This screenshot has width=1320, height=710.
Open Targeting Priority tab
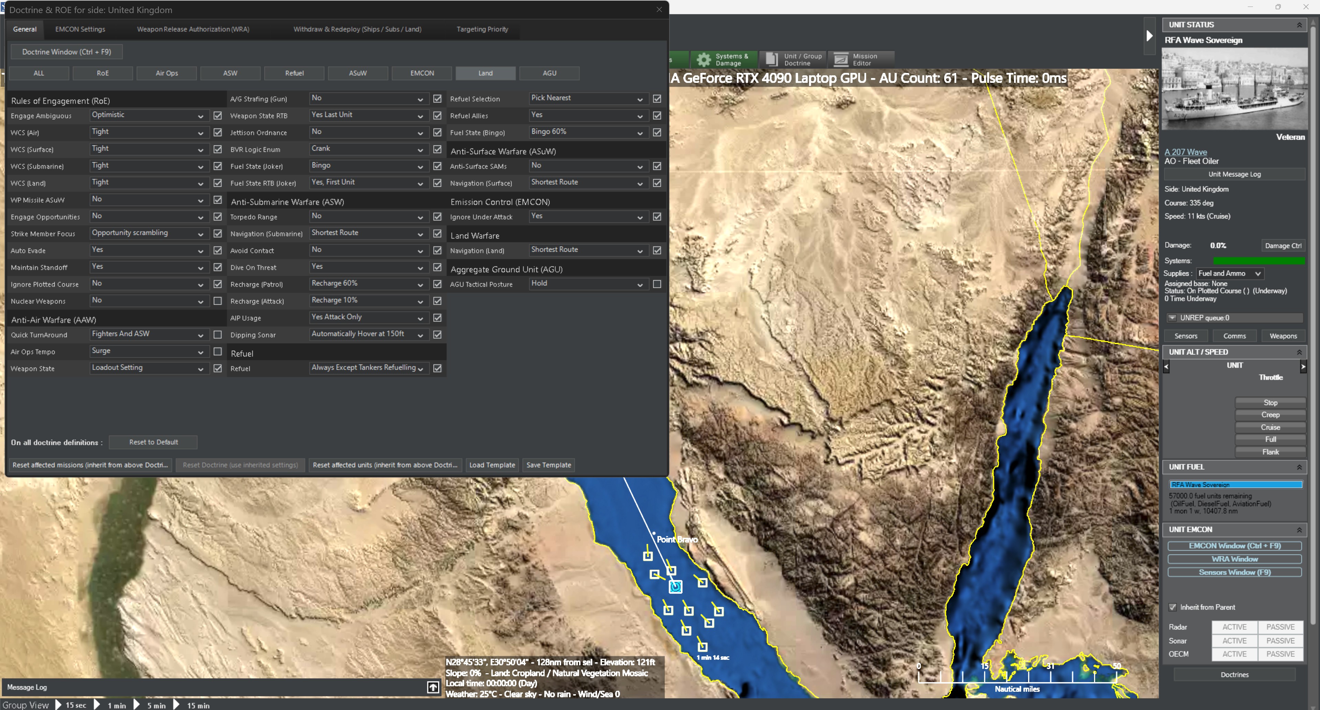coord(482,29)
